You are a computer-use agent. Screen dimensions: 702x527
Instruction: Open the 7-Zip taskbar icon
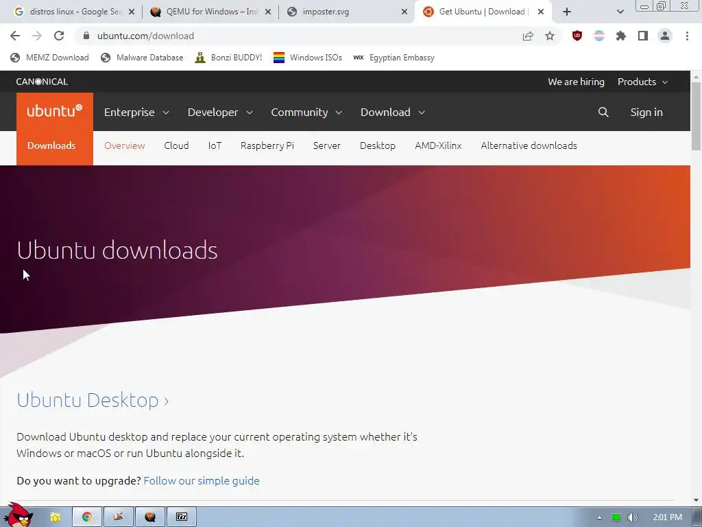point(182,517)
